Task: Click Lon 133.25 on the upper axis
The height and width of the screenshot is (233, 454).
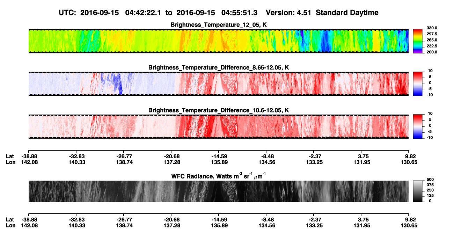Action: pos(314,162)
